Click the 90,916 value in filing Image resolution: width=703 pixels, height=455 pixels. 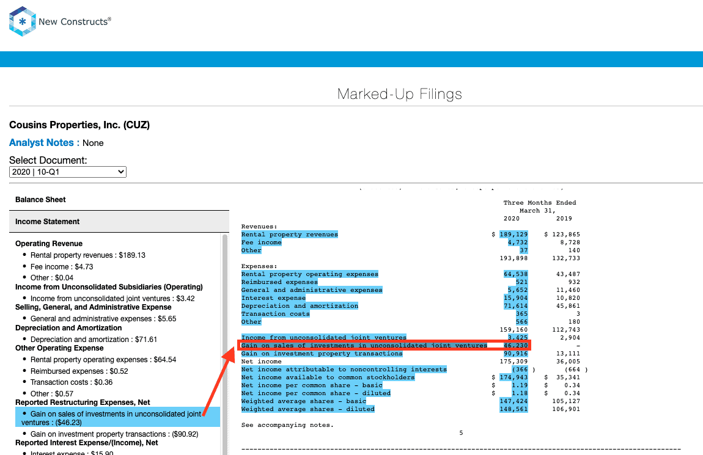(515, 354)
